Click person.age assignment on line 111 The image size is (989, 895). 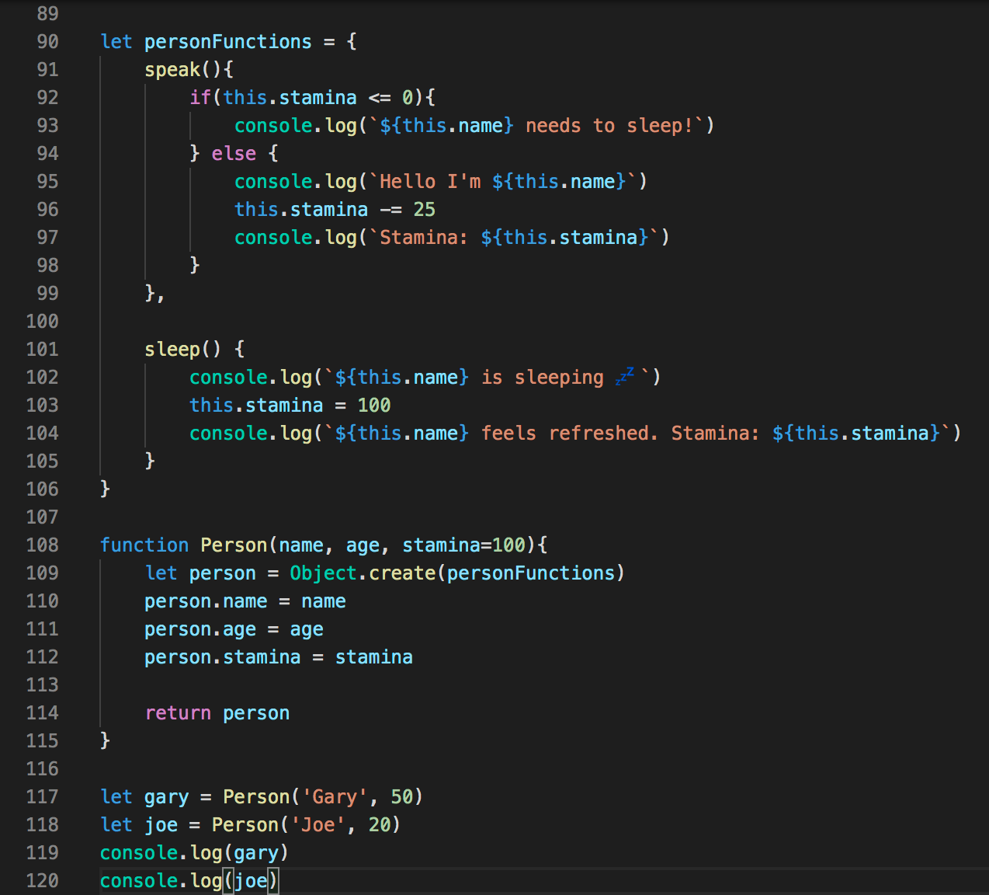pyautogui.click(x=202, y=629)
